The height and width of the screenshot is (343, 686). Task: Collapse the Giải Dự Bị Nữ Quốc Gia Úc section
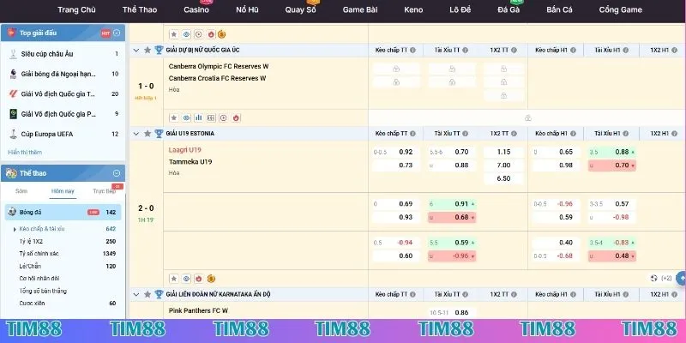pyautogui.click(x=136, y=51)
